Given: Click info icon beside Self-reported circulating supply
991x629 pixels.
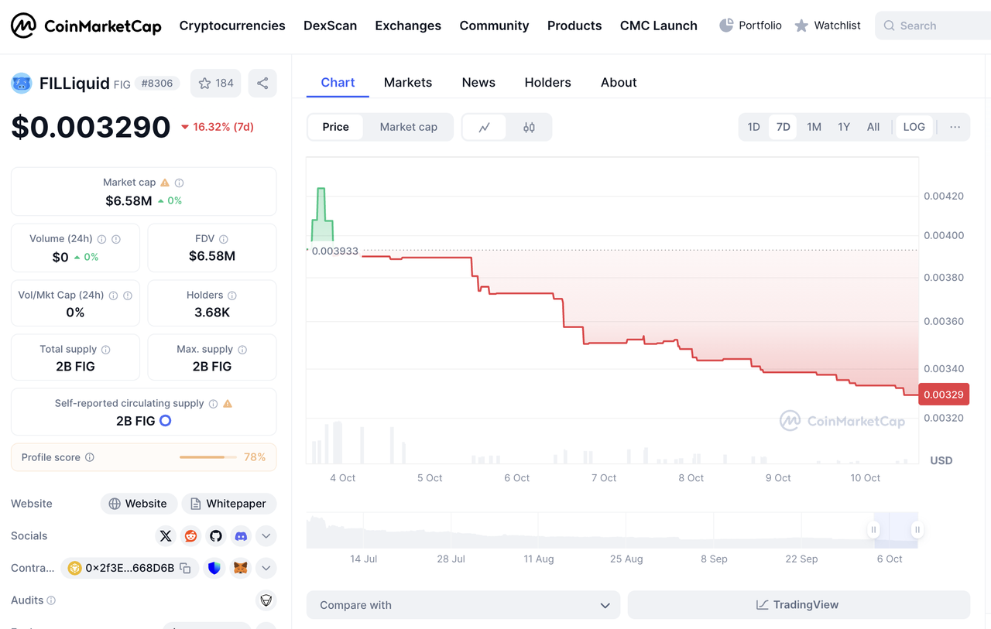Looking at the screenshot, I should pos(213,403).
